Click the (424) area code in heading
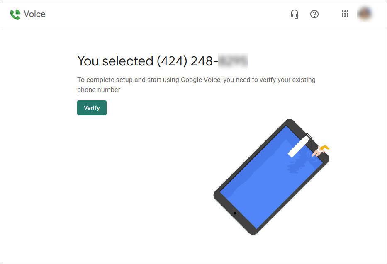This screenshot has width=387, height=264. [172, 61]
